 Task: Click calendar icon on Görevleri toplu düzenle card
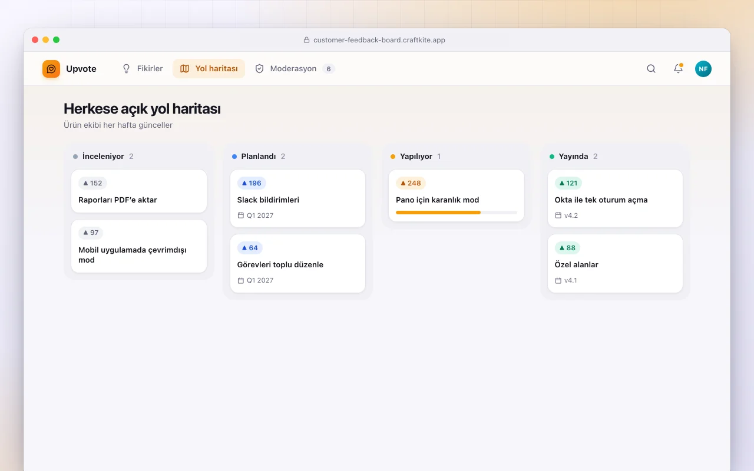pos(240,280)
